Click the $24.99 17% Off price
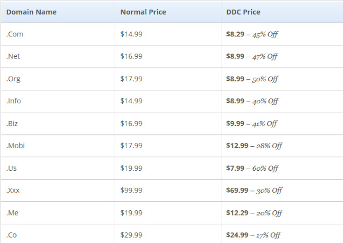Screen dimensions: 343x243 pos(253,235)
